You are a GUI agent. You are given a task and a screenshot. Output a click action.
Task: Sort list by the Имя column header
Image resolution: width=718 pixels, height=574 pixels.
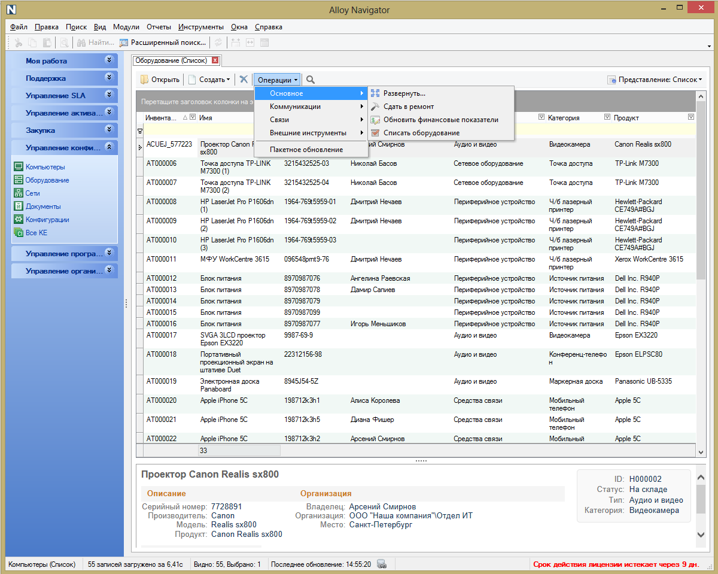pyautogui.click(x=205, y=118)
